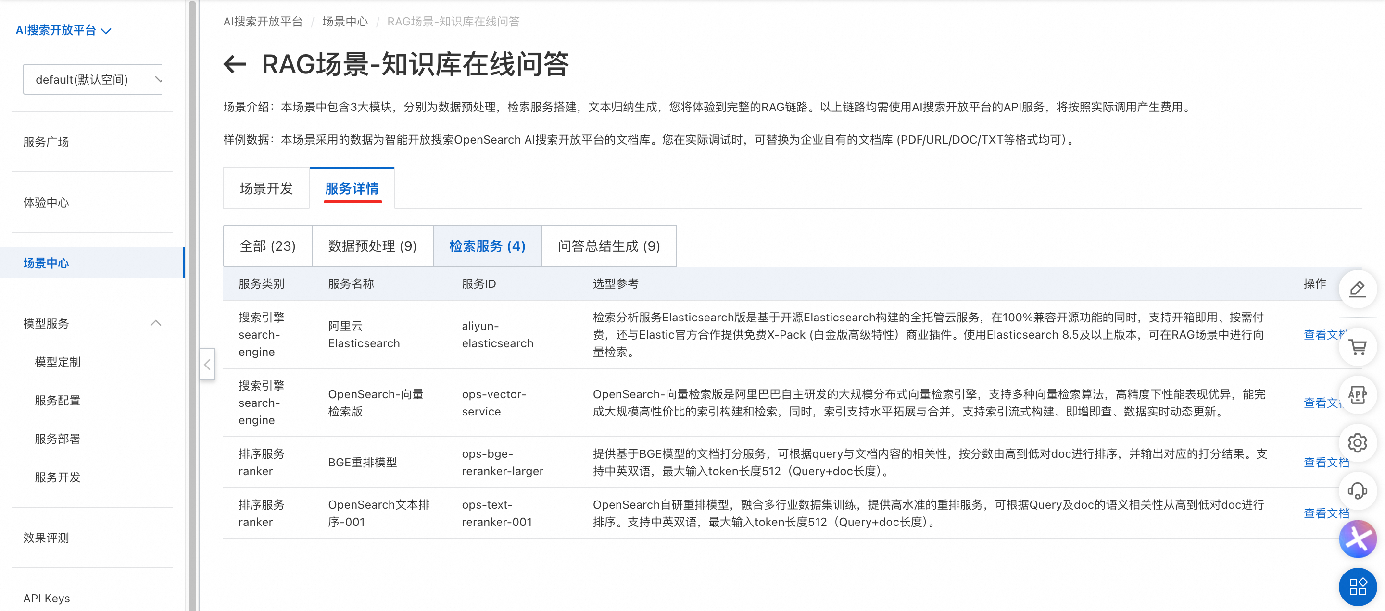Open 服务配置 submenu item
The width and height of the screenshot is (1385, 611).
(x=58, y=401)
